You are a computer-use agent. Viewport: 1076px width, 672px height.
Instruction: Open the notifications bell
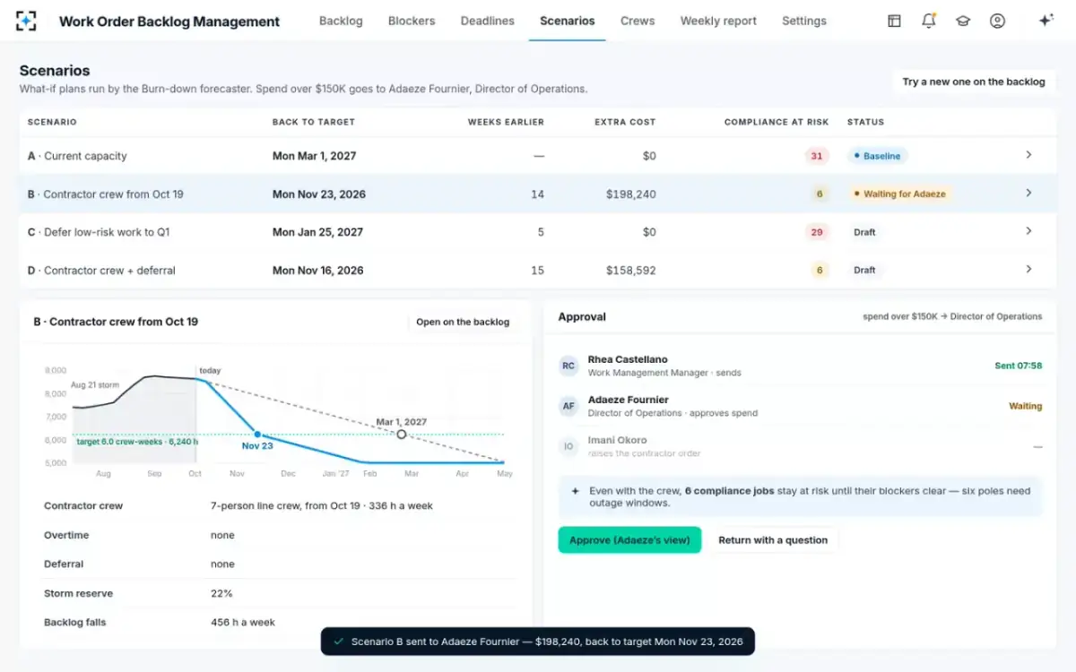point(929,21)
